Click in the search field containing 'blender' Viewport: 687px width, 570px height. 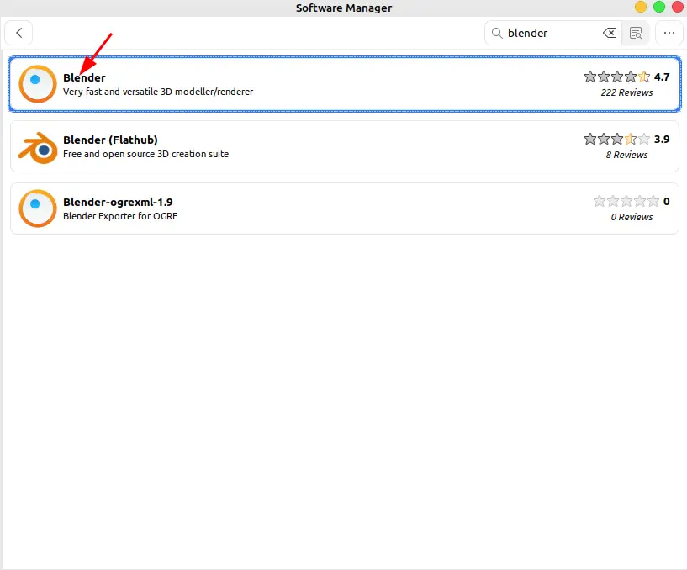[x=552, y=33]
